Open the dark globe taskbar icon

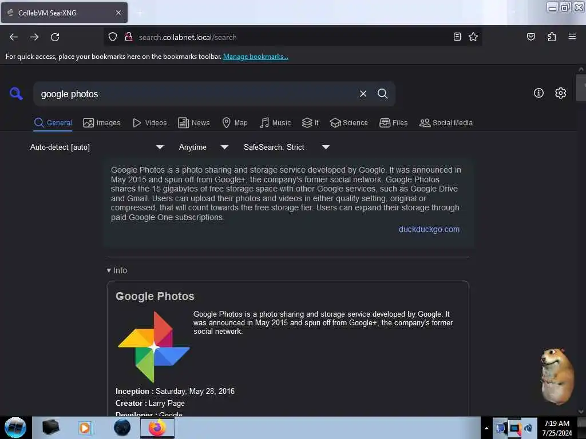tap(122, 428)
